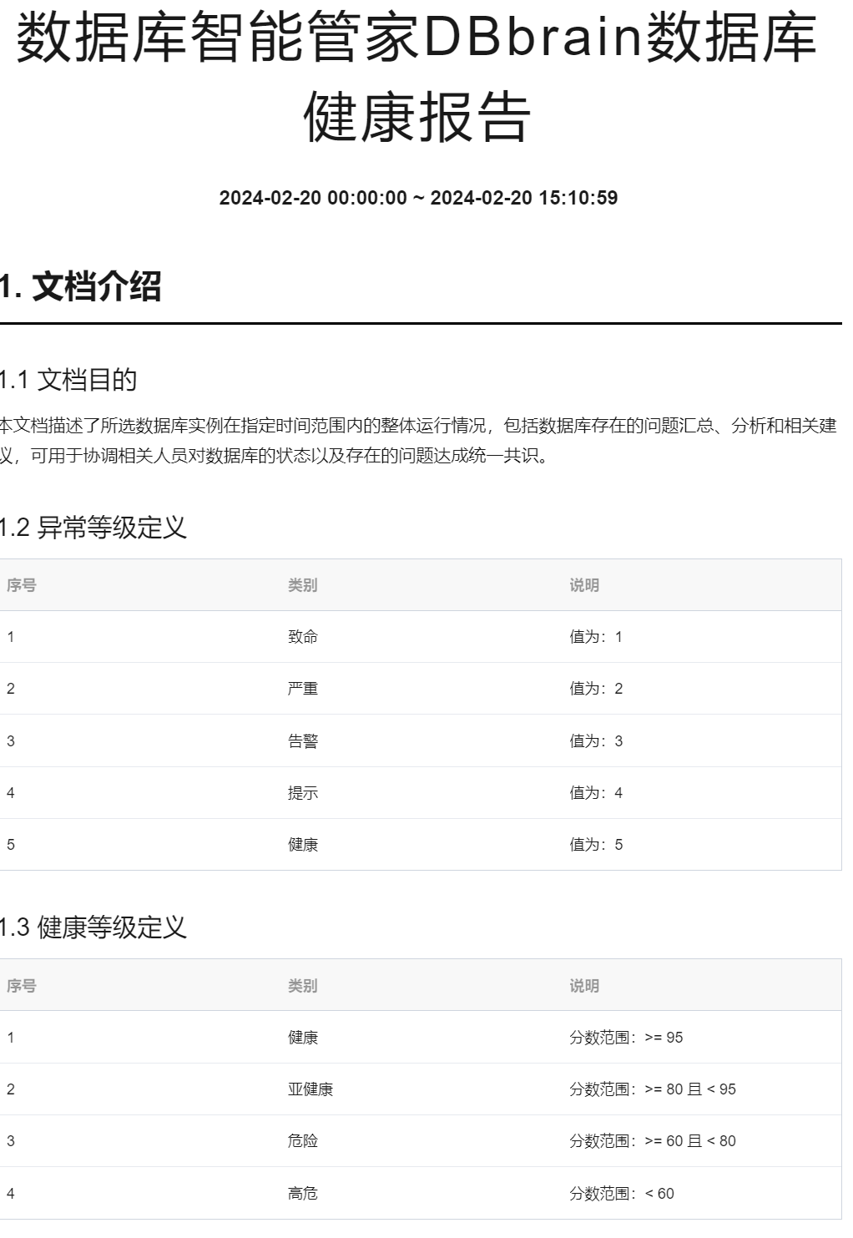Screen dimensions: 853x1238
Task: Select the subheading "1.1 文档目的"
Action: pos(68,380)
